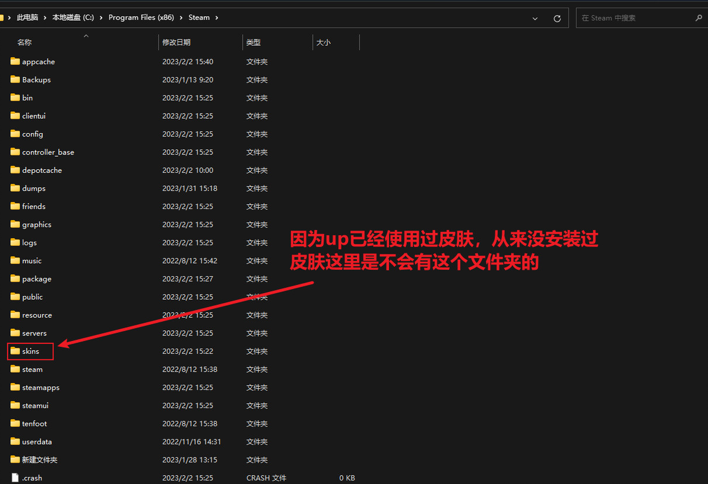708x484 pixels.
Task: Click the logs folder icon
Action: pos(15,242)
